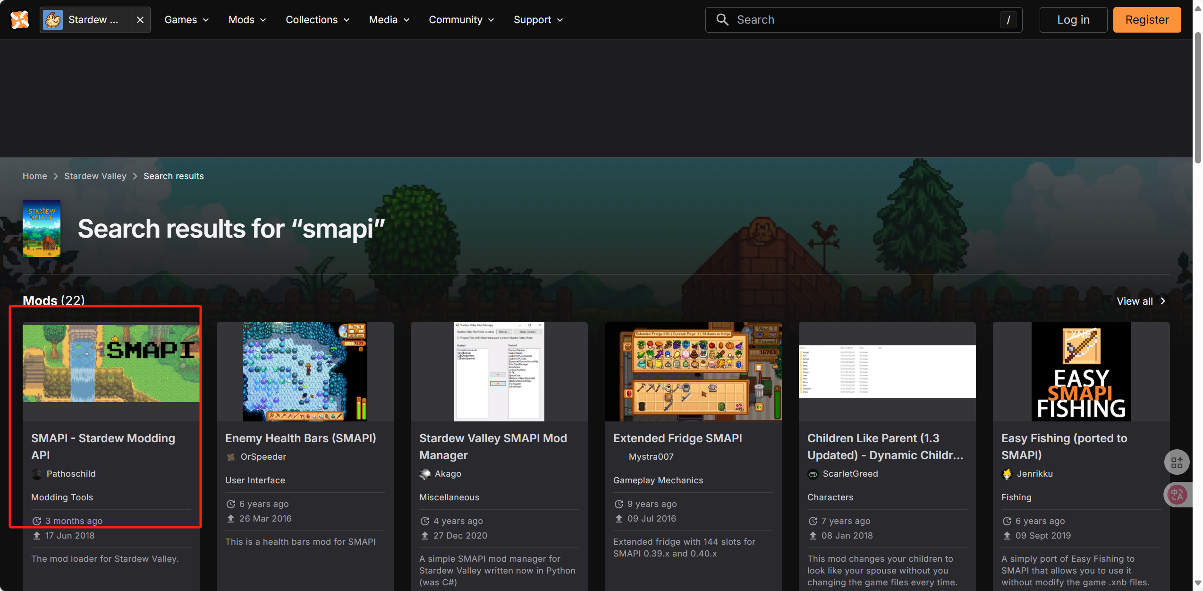The width and height of the screenshot is (1203, 591).
Task: Open the Gameplay Mechanics category
Action: point(658,480)
